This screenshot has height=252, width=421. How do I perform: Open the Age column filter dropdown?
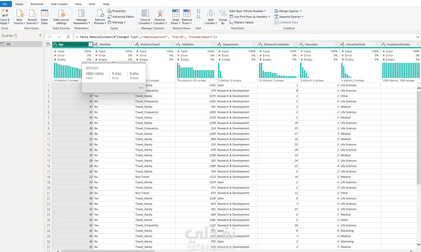tap(91, 44)
